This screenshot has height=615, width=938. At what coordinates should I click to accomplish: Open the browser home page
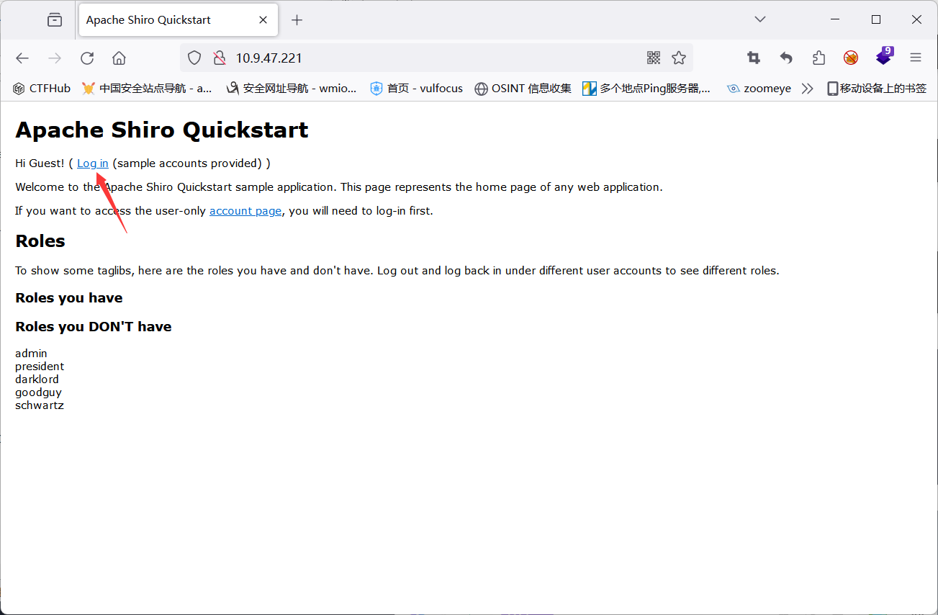(119, 58)
